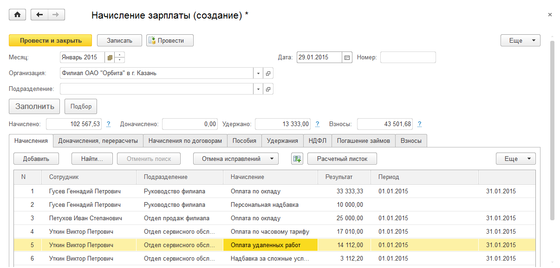Go back with the left arrow
The image size is (560, 268).
click(39, 15)
